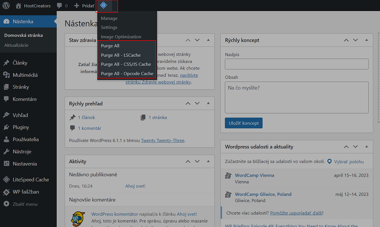Open the WordCamp Gliwice, Poland link

click(263, 194)
